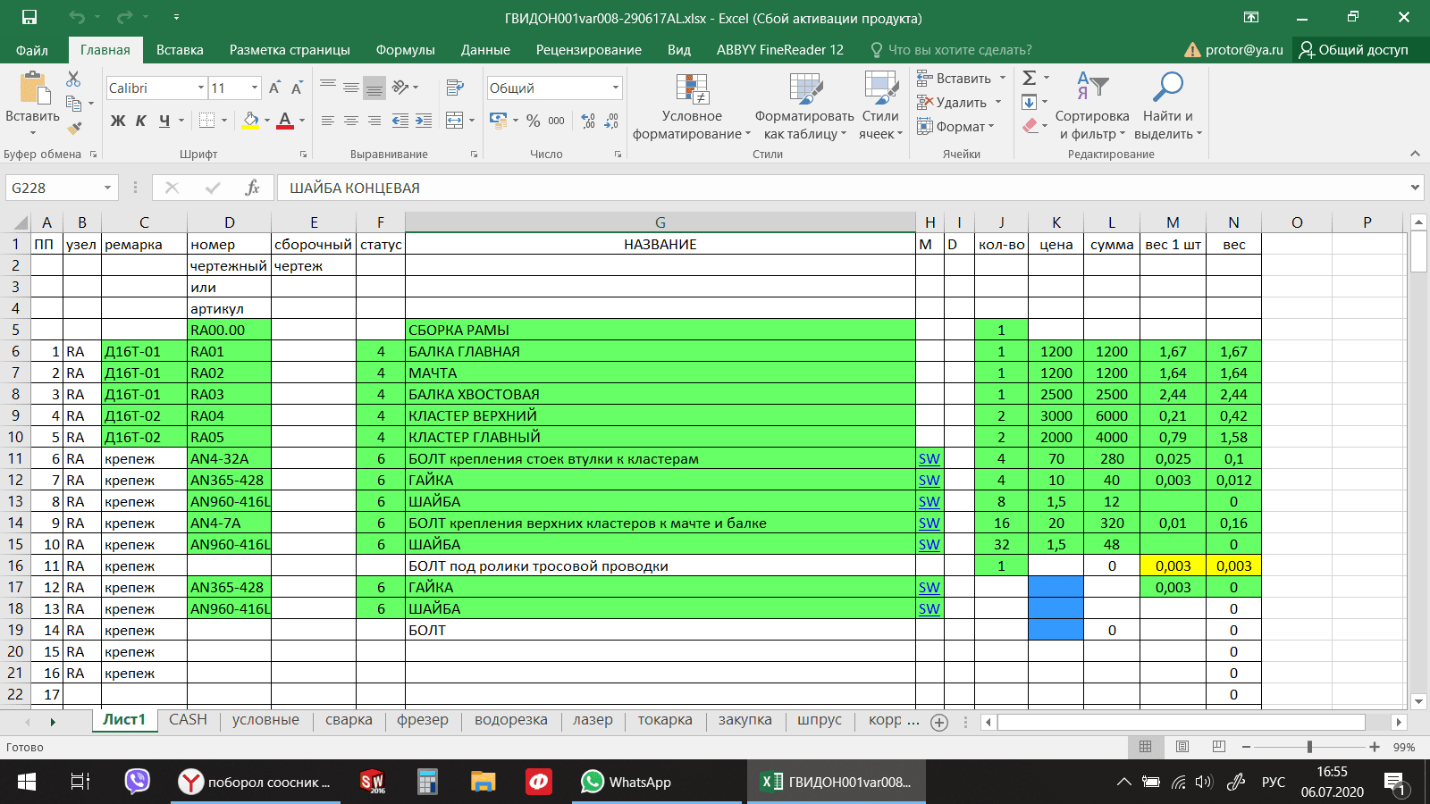This screenshot has width=1430, height=804.
Task: Switch to the сварка sheet tab
Action: click(x=349, y=720)
